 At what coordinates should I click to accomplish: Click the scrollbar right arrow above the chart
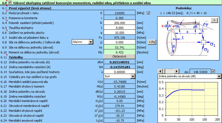(x=177, y=71)
